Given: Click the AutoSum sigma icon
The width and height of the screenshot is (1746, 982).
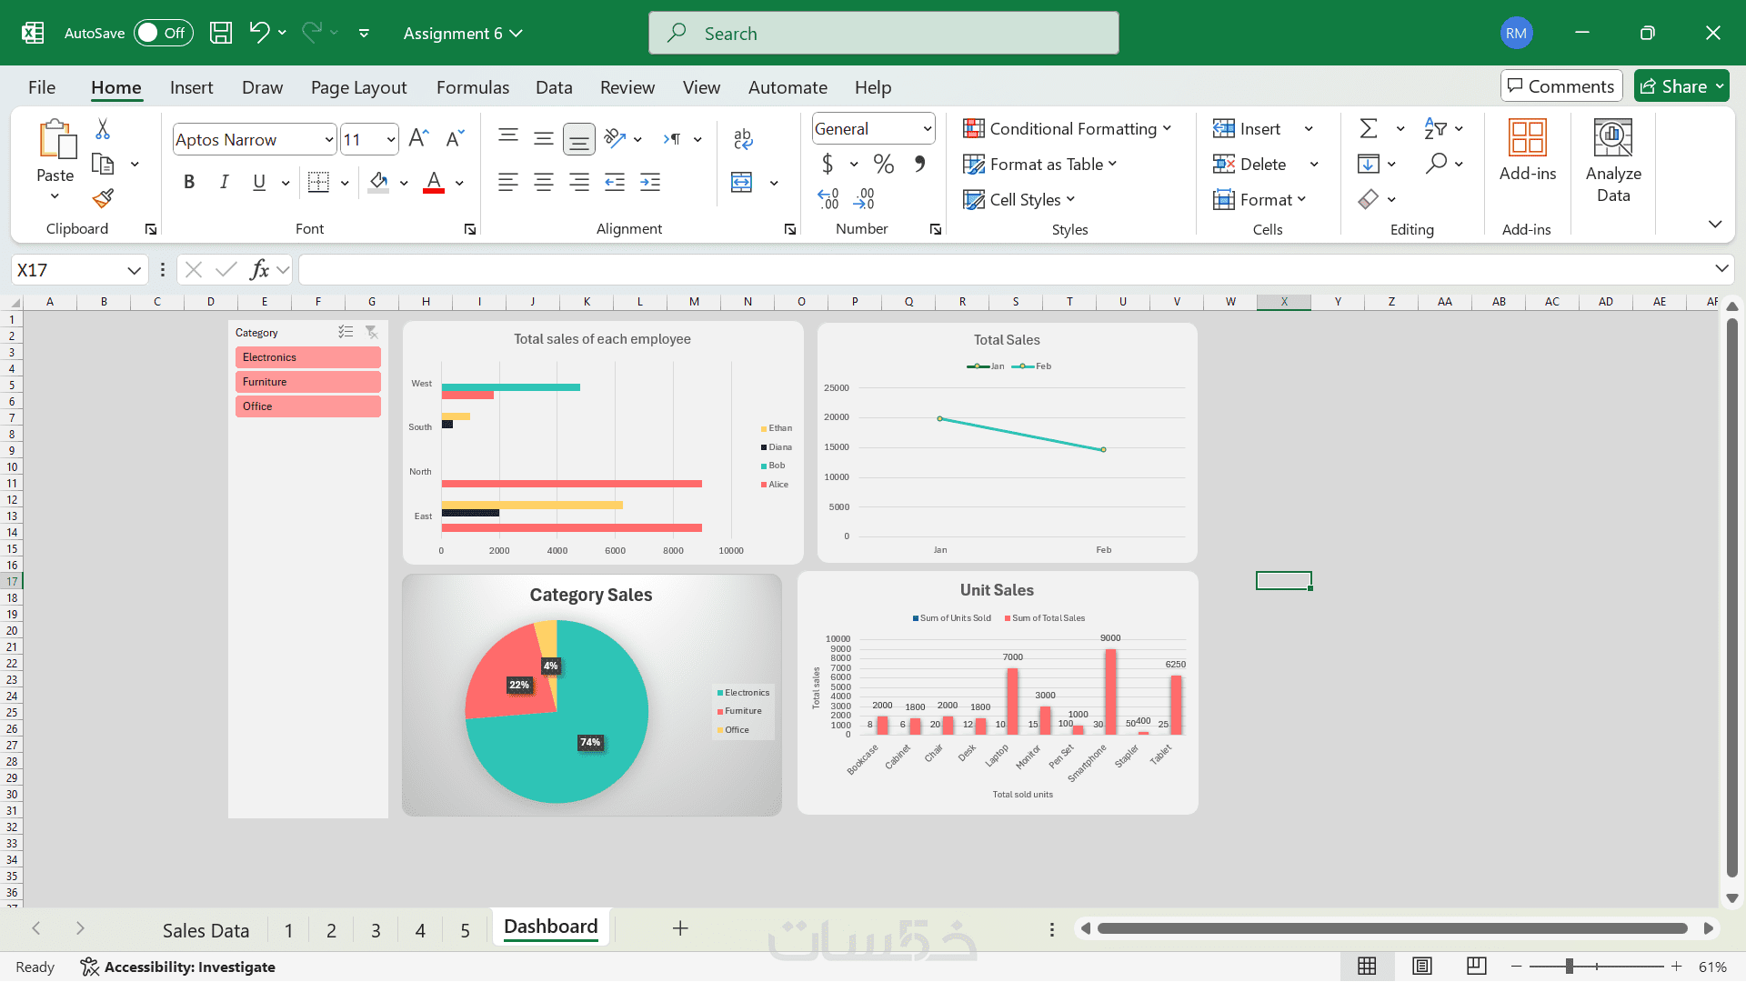Looking at the screenshot, I should [x=1368, y=128].
